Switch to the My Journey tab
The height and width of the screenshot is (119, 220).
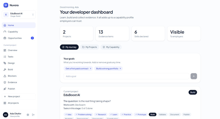[x=69, y=47]
